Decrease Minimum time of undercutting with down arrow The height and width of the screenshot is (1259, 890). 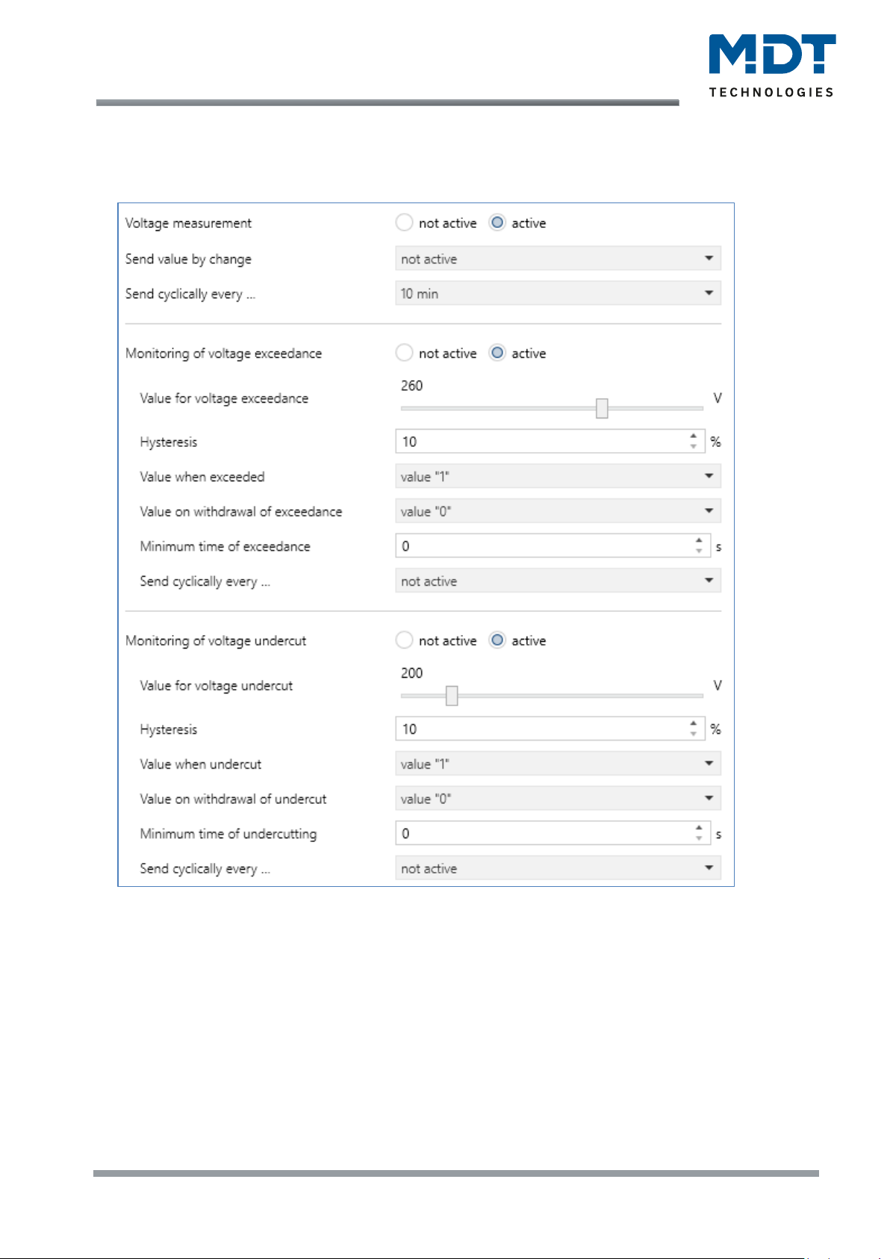point(699,838)
